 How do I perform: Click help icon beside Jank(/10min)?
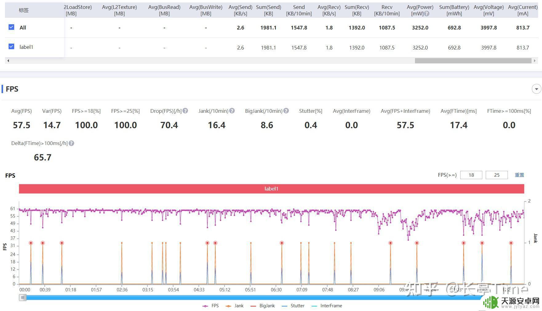click(x=232, y=111)
